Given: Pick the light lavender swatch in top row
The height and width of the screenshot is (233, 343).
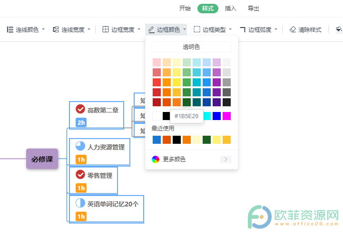Looking at the screenshot, I should [216, 62].
